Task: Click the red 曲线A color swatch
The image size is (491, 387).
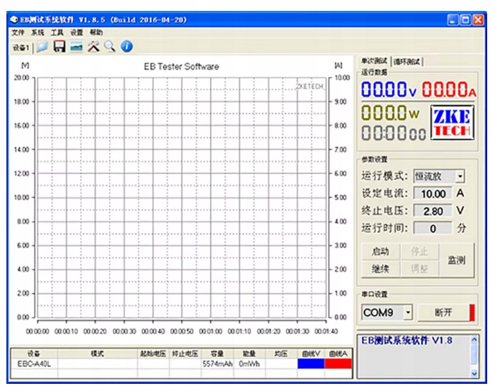Action: coord(338,364)
